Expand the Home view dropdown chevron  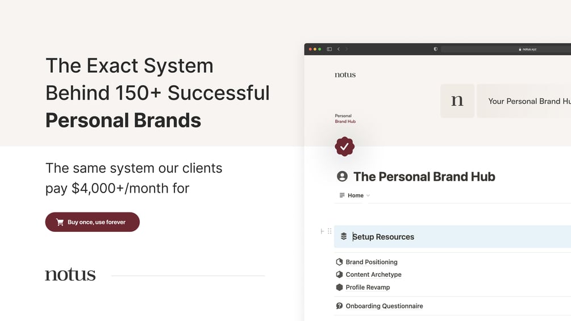click(368, 195)
